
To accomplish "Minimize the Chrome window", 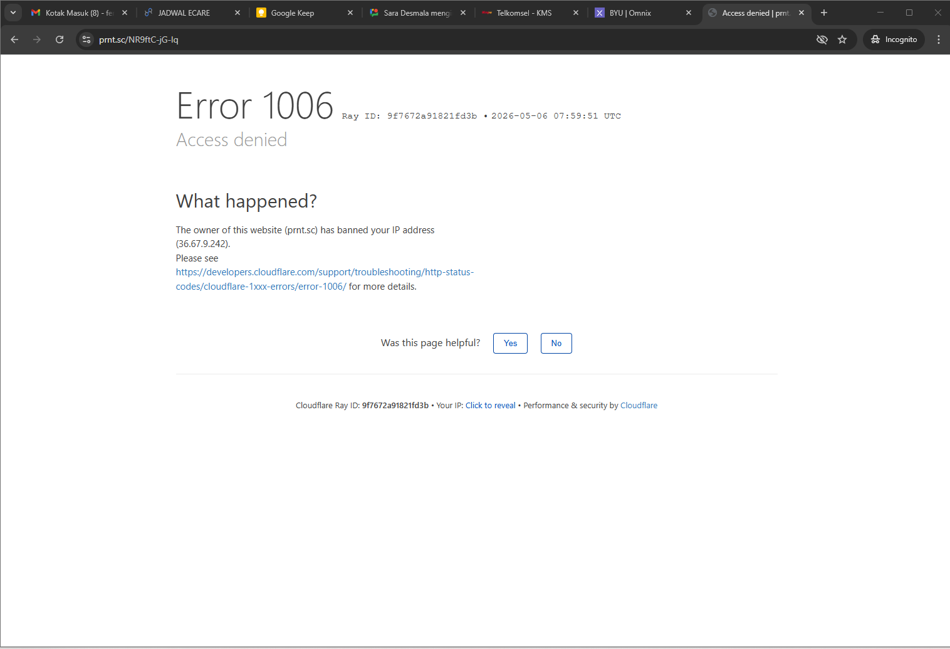I will click(x=880, y=13).
